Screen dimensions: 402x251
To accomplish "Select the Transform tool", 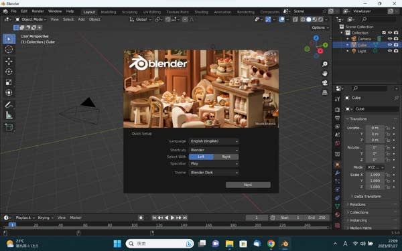I will tap(9, 92).
